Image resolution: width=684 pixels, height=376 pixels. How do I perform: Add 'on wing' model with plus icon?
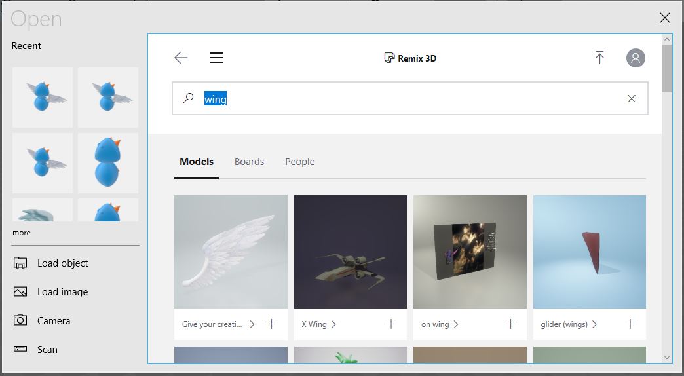point(510,324)
